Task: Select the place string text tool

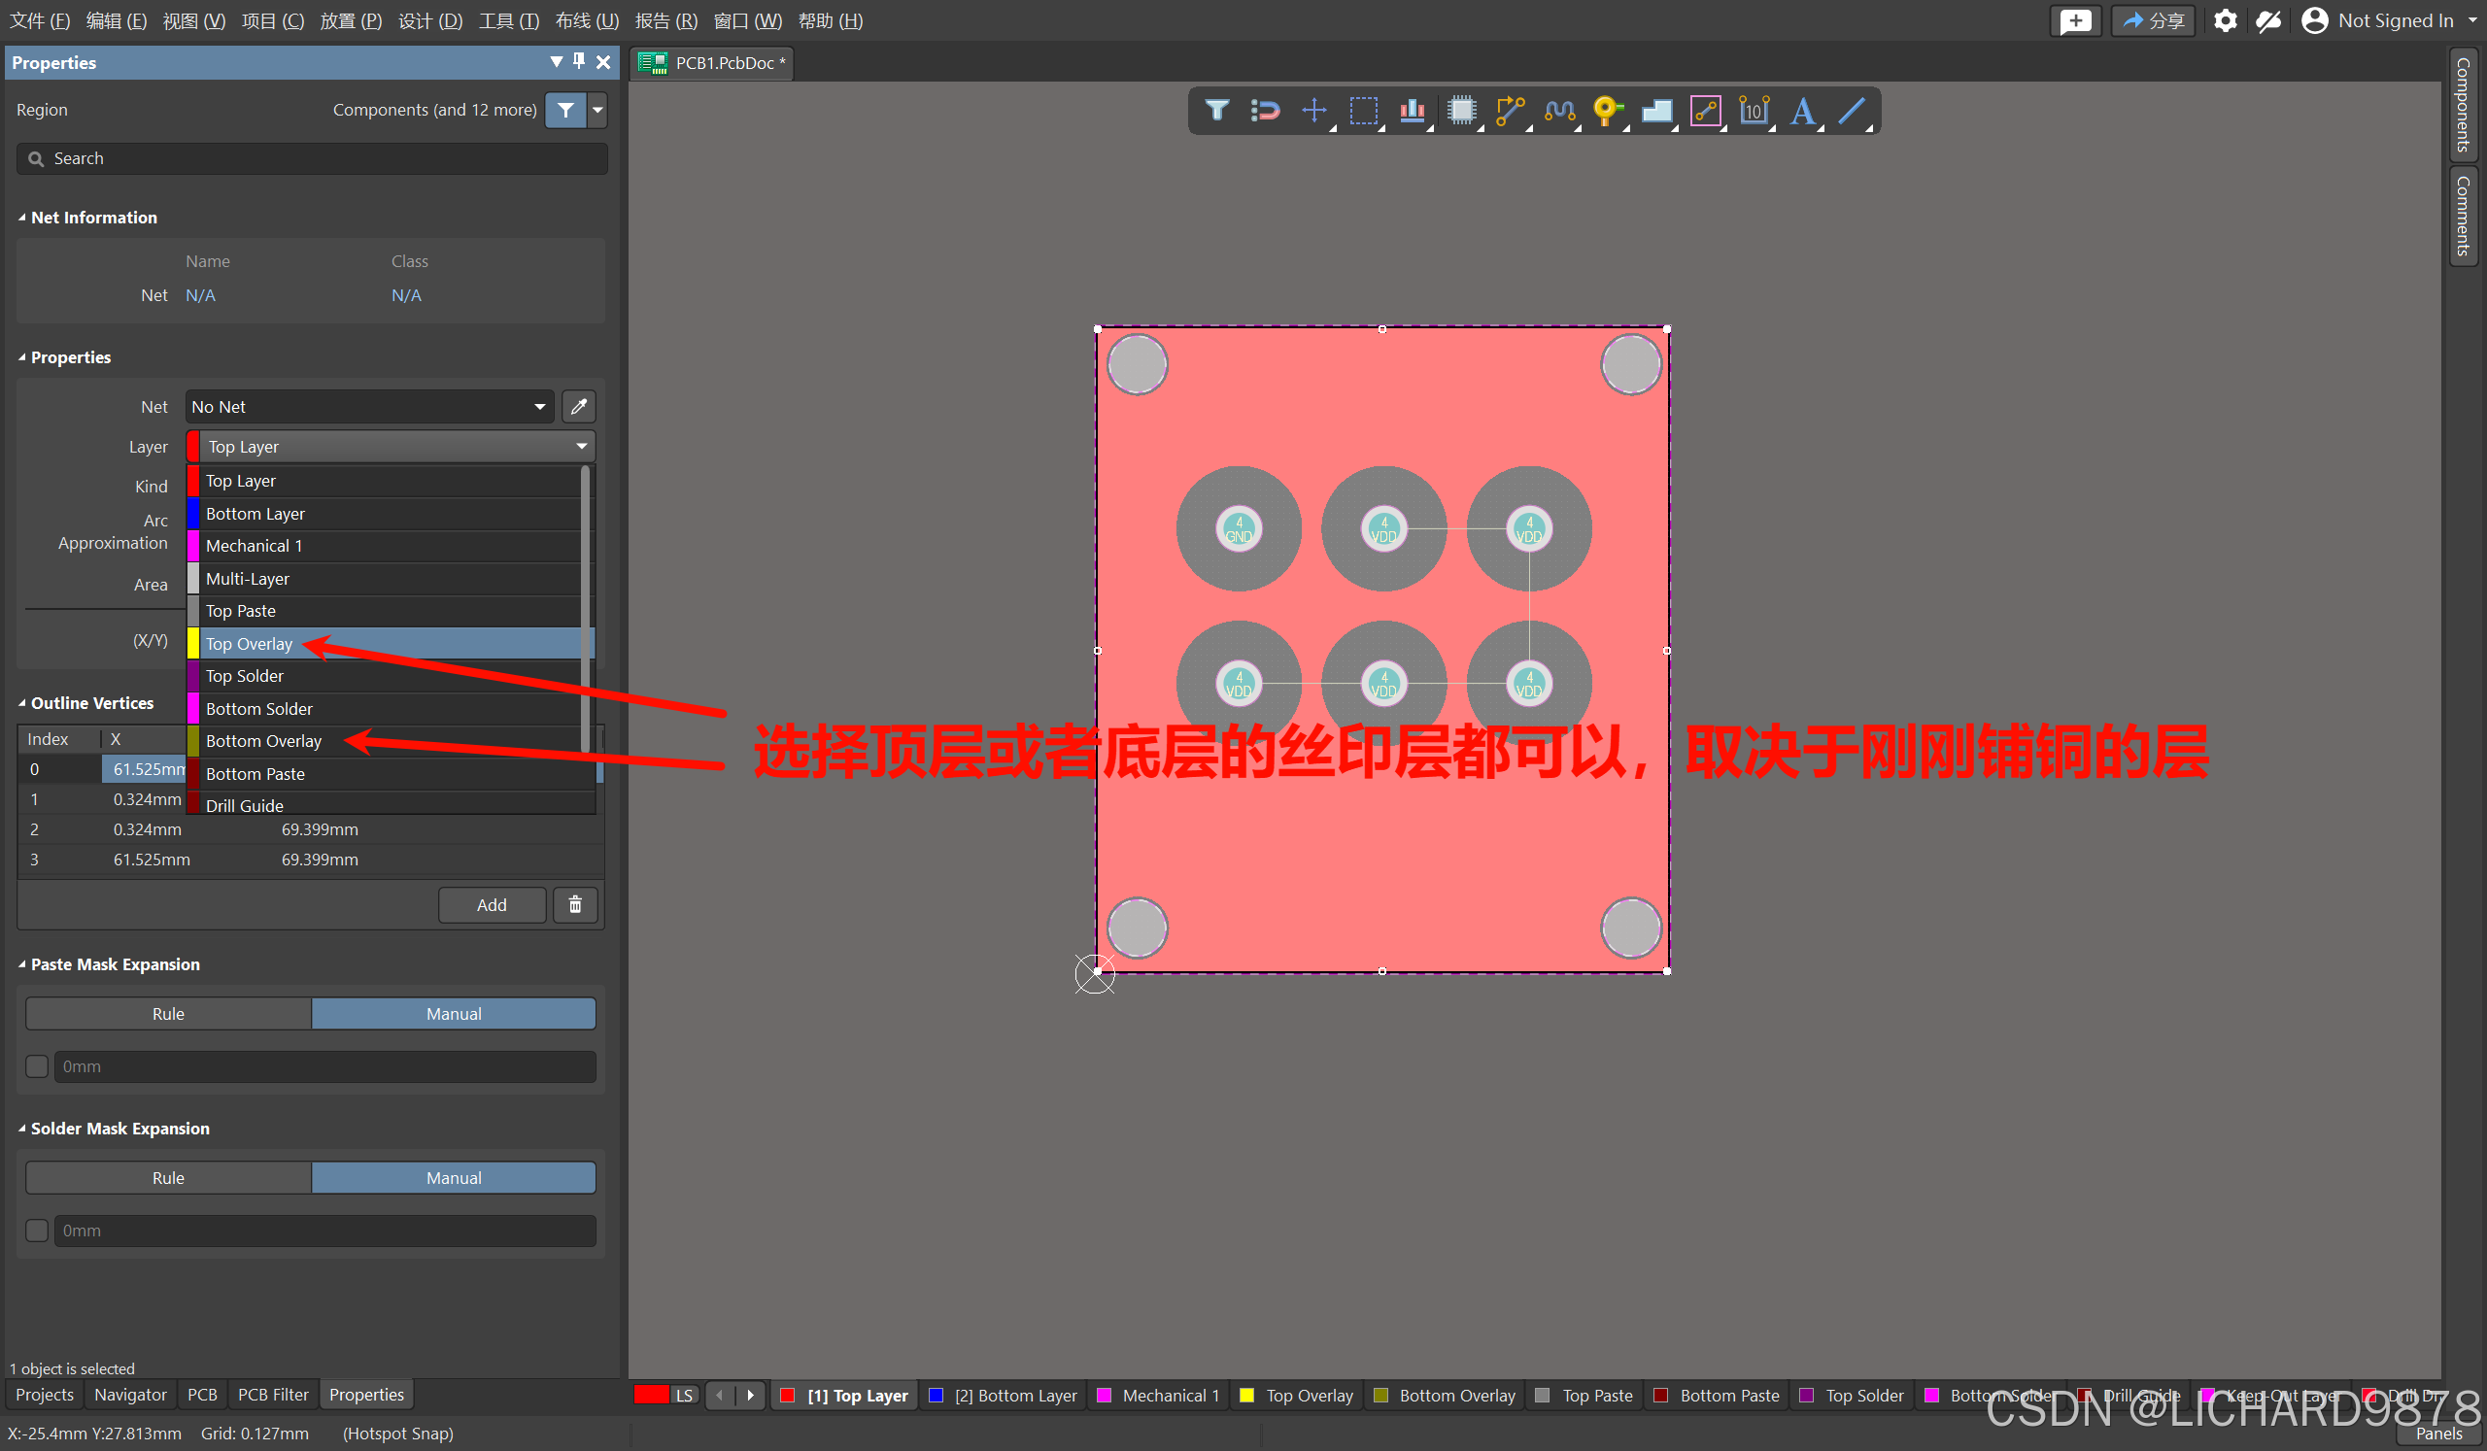Action: (1802, 111)
